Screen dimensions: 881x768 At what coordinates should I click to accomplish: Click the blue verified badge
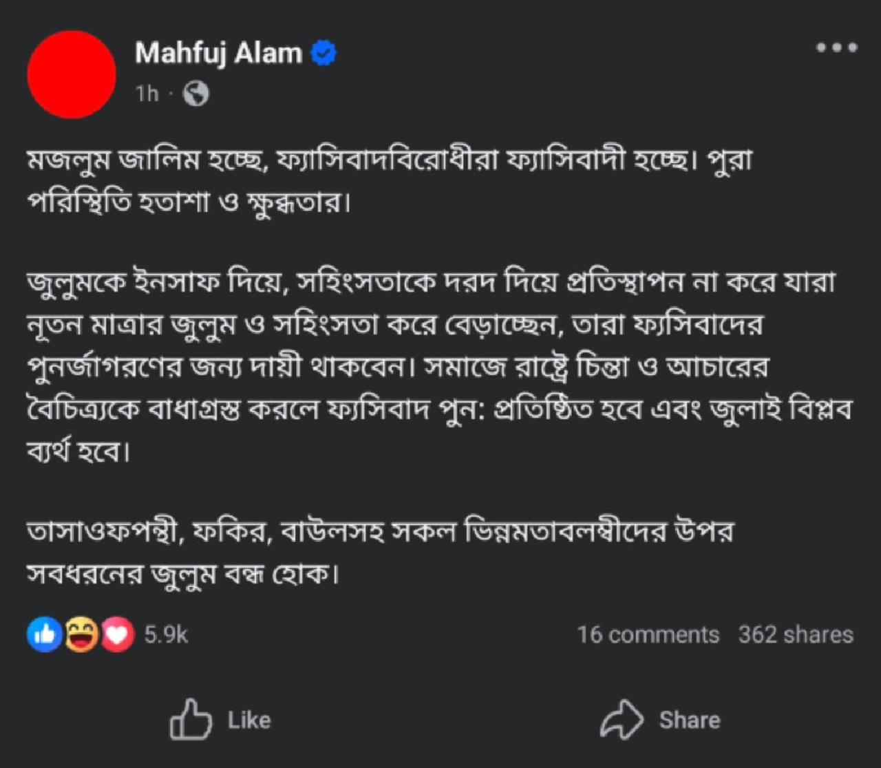pyautogui.click(x=323, y=54)
